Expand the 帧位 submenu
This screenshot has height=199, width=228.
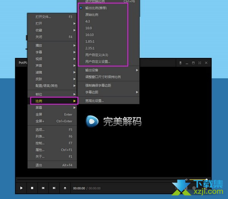[x=52, y=94]
